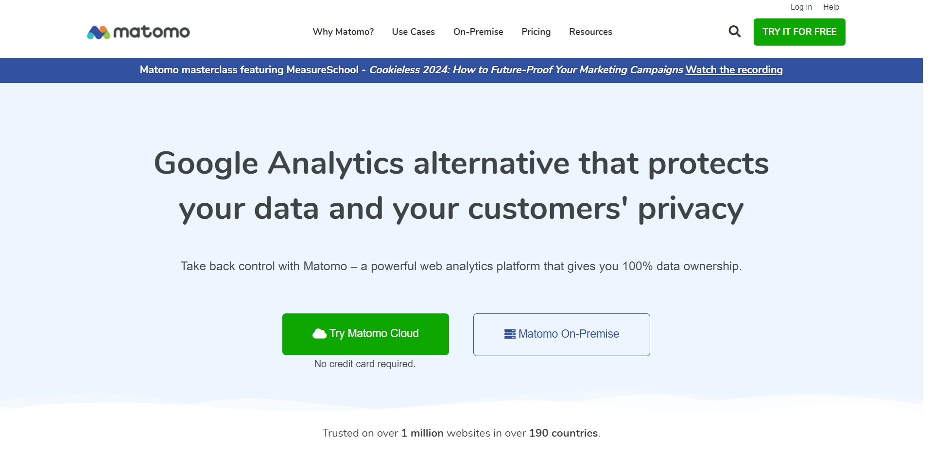Go to the Pricing page
Image resolution: width=933 pixels, height=457 pixels.
536,32
